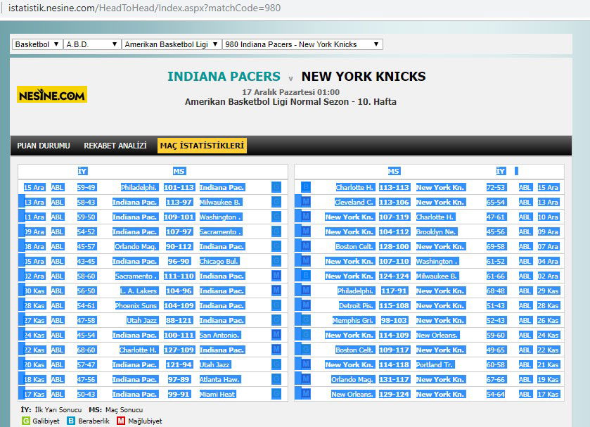Click result icon of Indiana 99-91 Miami Heat row
590x427 pixels.
(x=276, y=394)
